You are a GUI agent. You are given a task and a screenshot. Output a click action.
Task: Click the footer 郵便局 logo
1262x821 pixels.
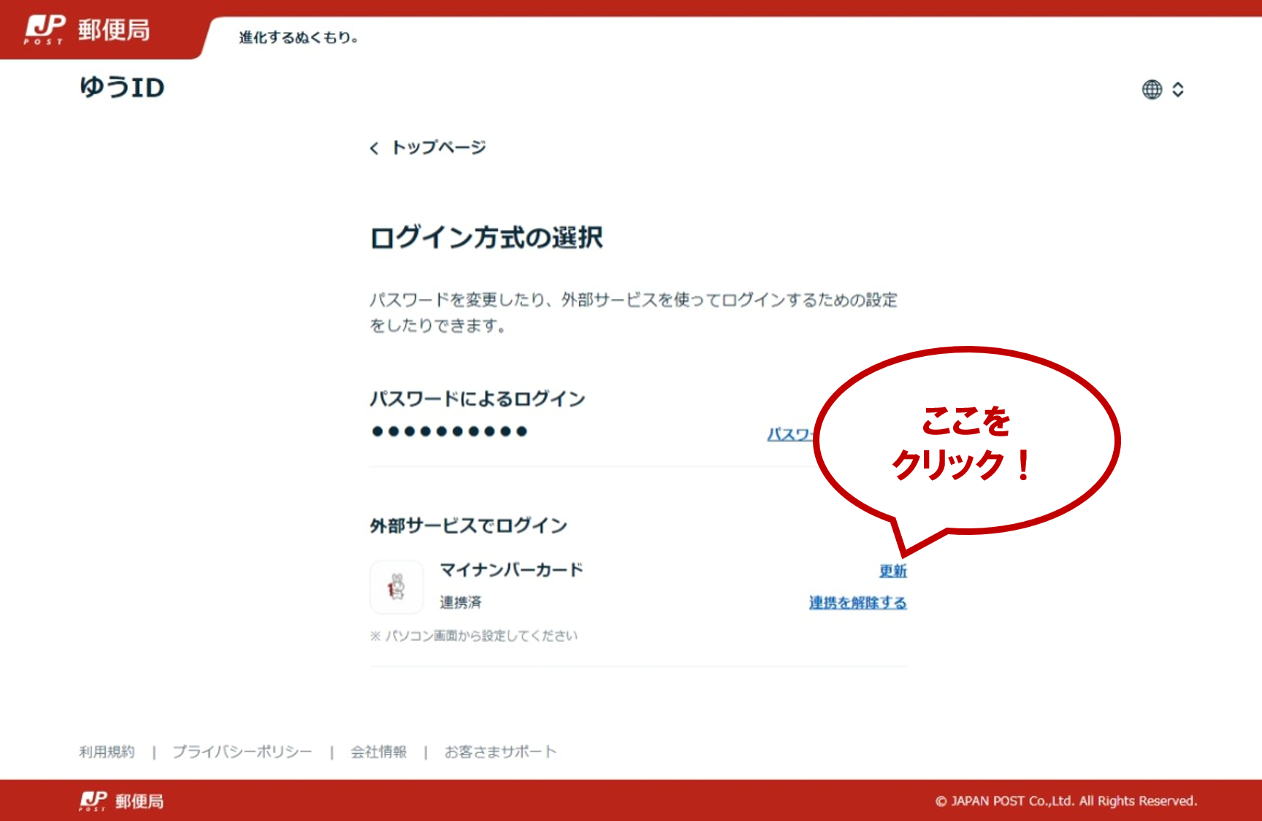click(x=121, y=801)
